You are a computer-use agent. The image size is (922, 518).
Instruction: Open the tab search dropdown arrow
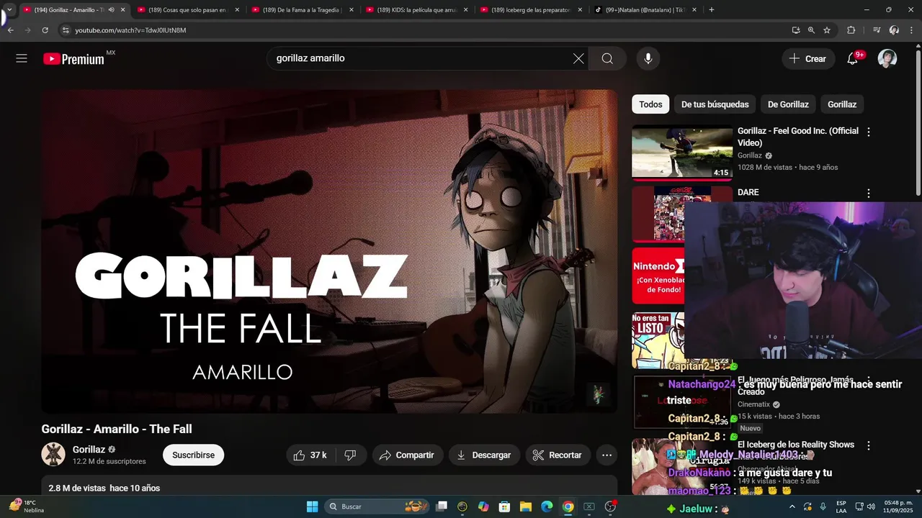point(9,10)
